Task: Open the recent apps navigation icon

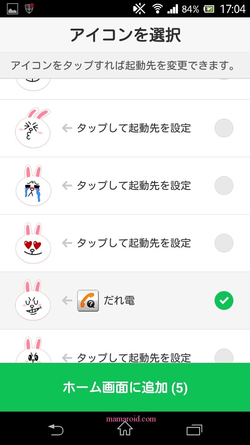Action: tap(194, 430)
